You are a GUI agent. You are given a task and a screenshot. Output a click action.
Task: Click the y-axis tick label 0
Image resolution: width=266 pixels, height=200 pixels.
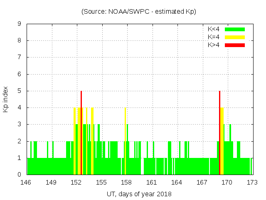[19, 175]
